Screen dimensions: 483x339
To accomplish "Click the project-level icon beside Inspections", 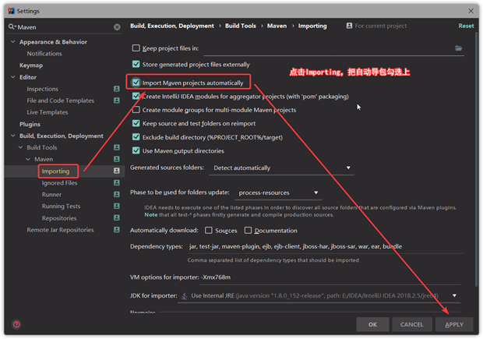I will [x=117, y=89].
